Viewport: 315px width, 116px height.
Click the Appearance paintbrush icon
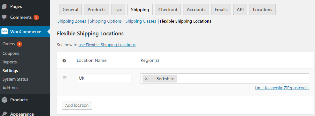point(5,114)
